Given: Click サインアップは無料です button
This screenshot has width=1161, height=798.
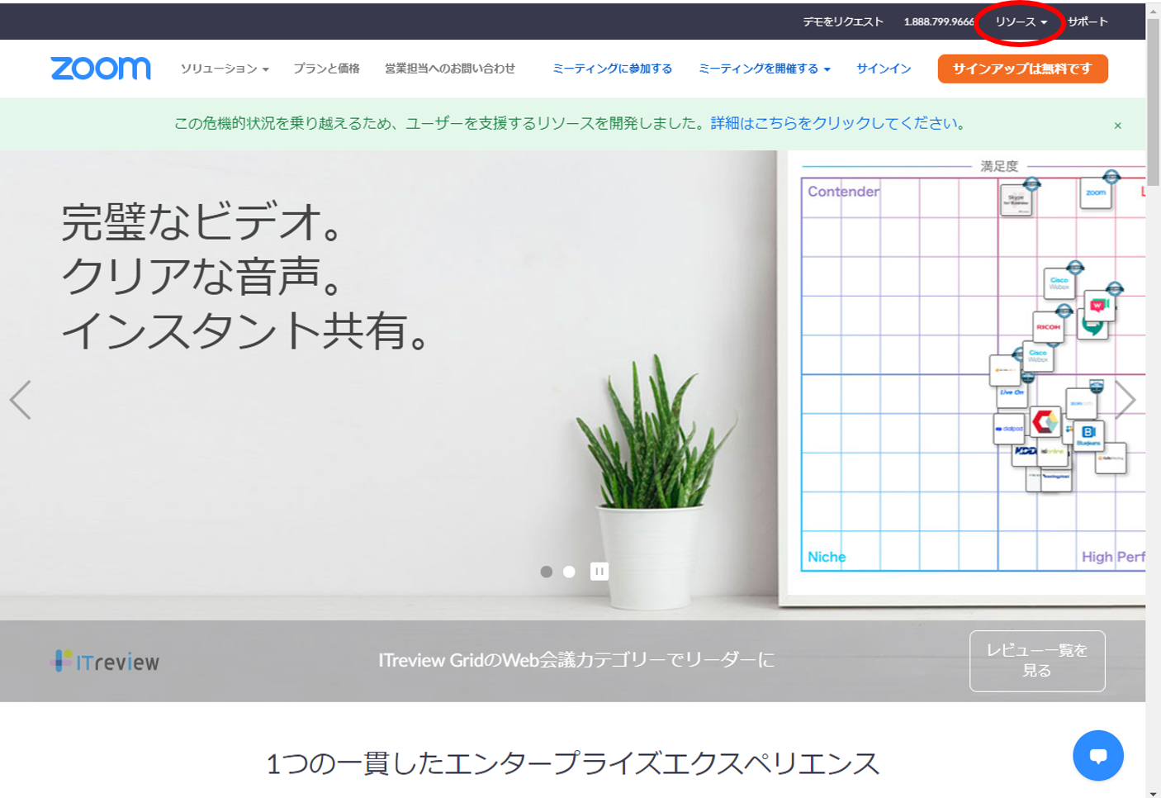Looking at the screenshot, I should coord(1022,69).
